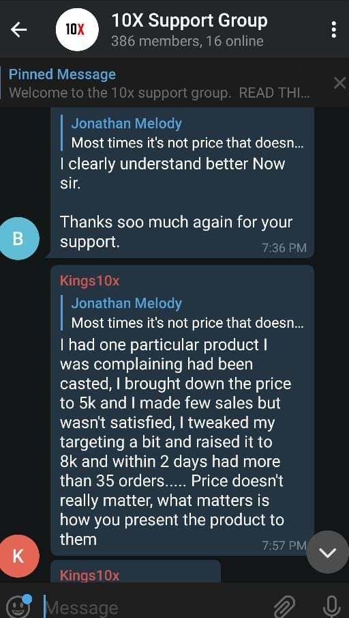The width and height of the screenshot is (349, 618).
Task: Open quoted Jonathan Melody reply in first message
Action: click(183, 133)
